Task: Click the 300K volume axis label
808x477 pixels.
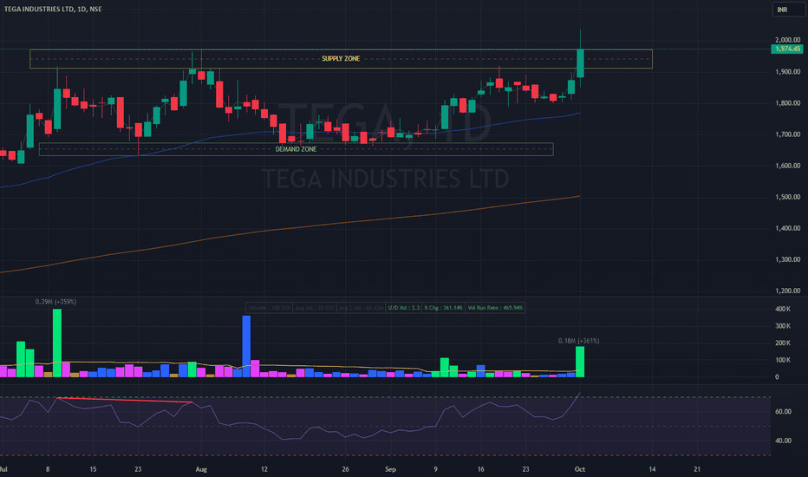Action: [x=783, y=326]
